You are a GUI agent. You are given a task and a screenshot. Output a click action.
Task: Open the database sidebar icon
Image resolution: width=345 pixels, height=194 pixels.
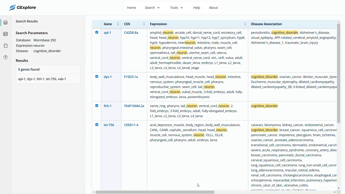5,23
